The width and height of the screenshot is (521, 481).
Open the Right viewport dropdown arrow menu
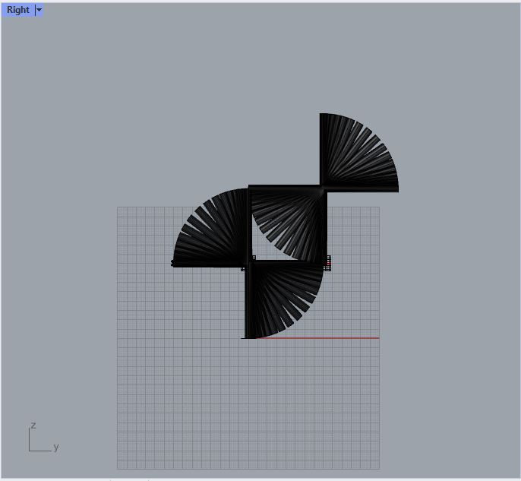39,10
